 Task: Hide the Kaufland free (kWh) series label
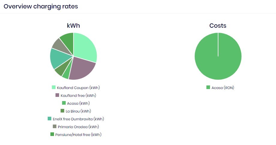tap(78, 96)
